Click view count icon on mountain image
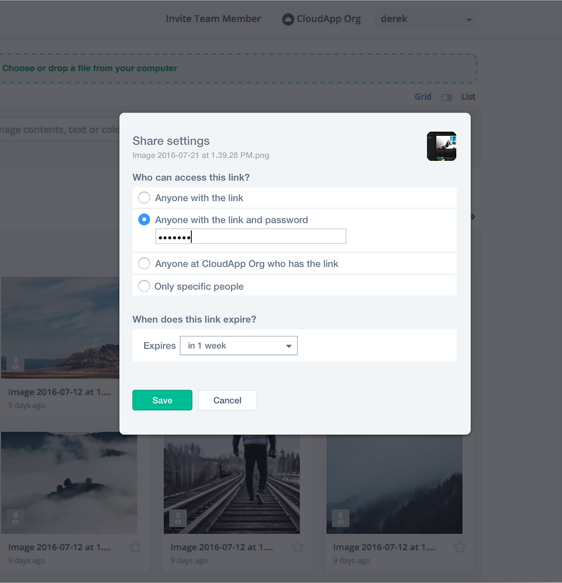The image size is (562, 583). 15,363
